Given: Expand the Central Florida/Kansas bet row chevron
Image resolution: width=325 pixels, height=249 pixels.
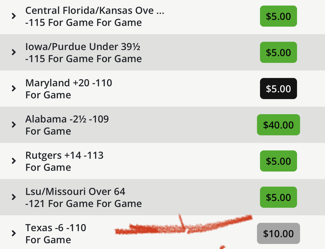Looking at the screenshot, I should [14, 16].
